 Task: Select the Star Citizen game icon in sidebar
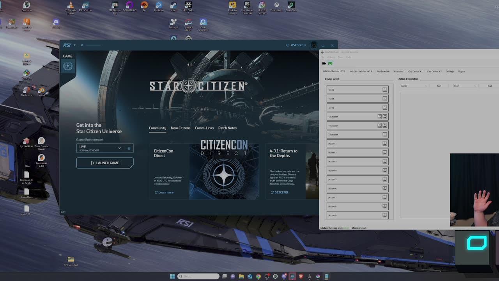(x=68, y=66)
